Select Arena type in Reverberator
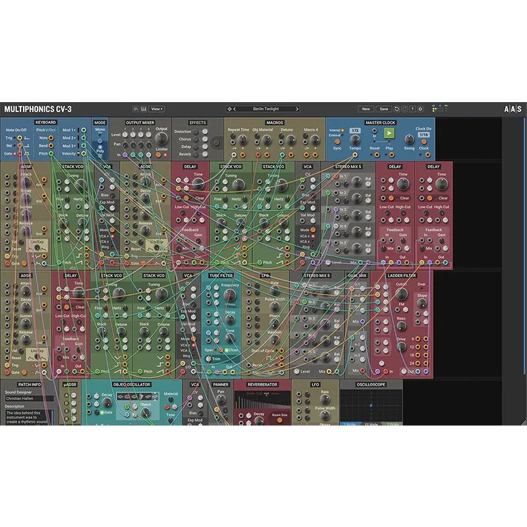 coord(275,393)
